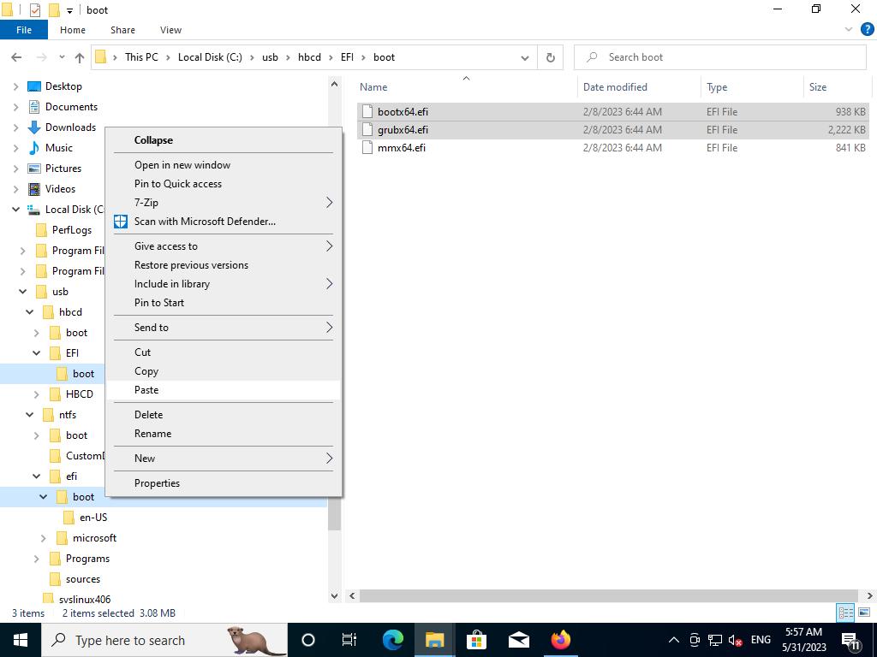Screen dimensions: 877x657
Task: Open Microsoft Store taskbar icon
Action: [x=476, y=640]
